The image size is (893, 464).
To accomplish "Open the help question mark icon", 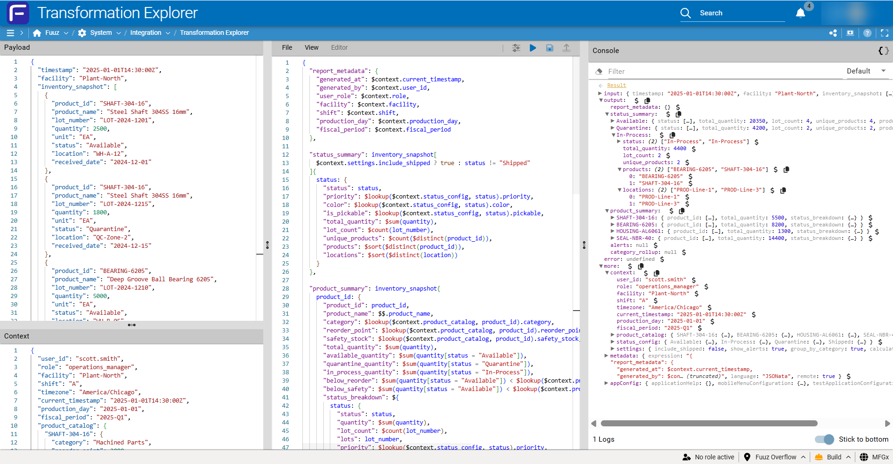I will coord(867,33).
